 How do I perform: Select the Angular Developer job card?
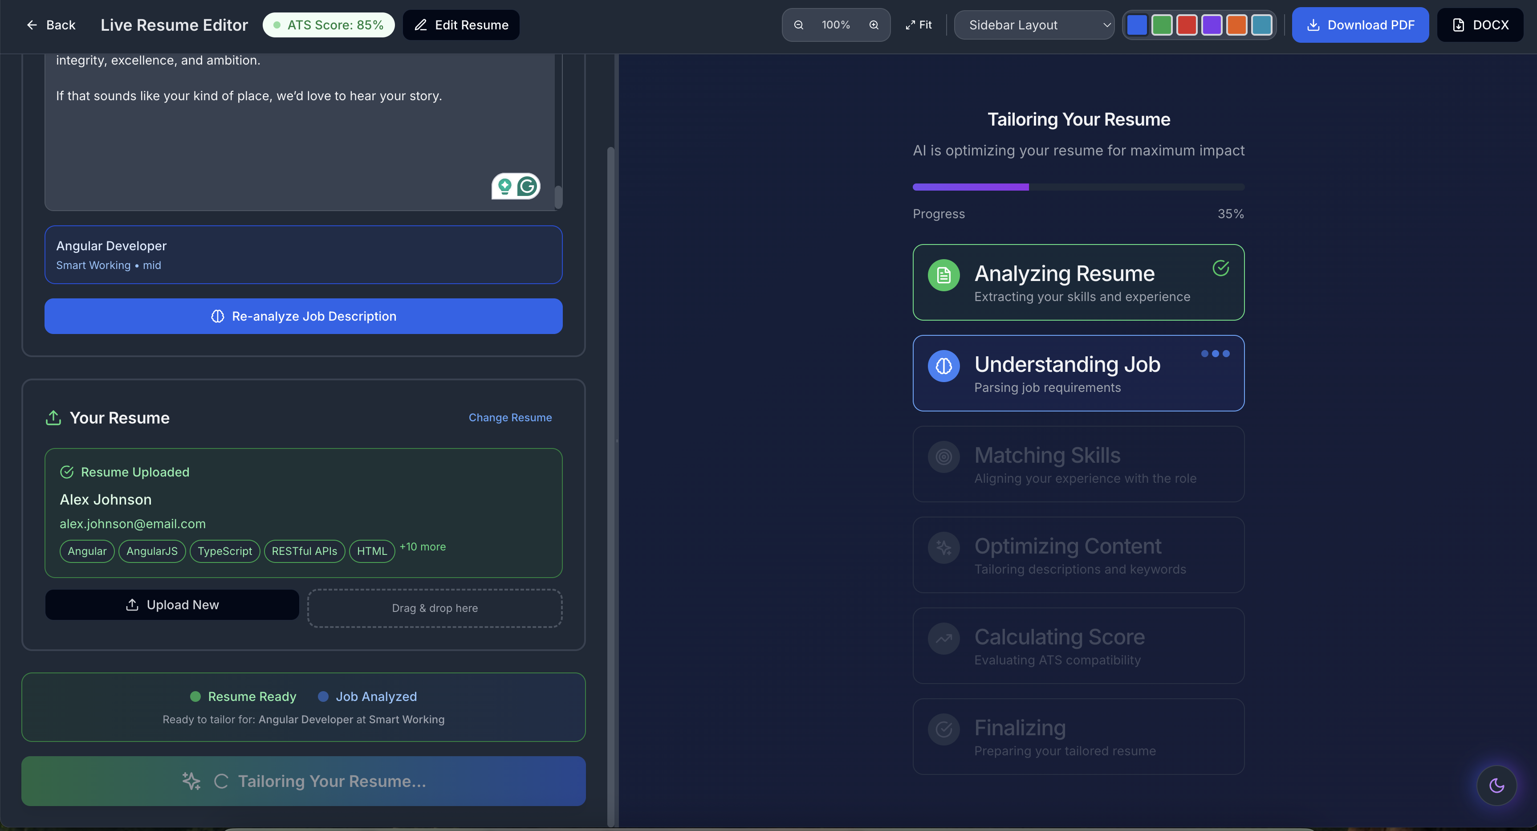pos(304,255)
